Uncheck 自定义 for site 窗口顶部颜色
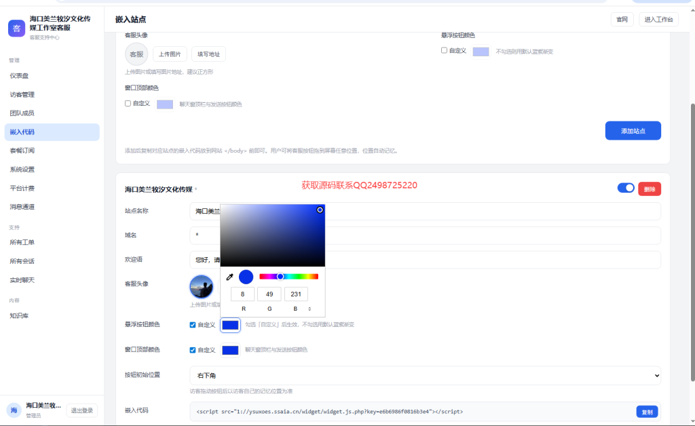The height and width of the screenshot is (426, 695). [192, 350]
